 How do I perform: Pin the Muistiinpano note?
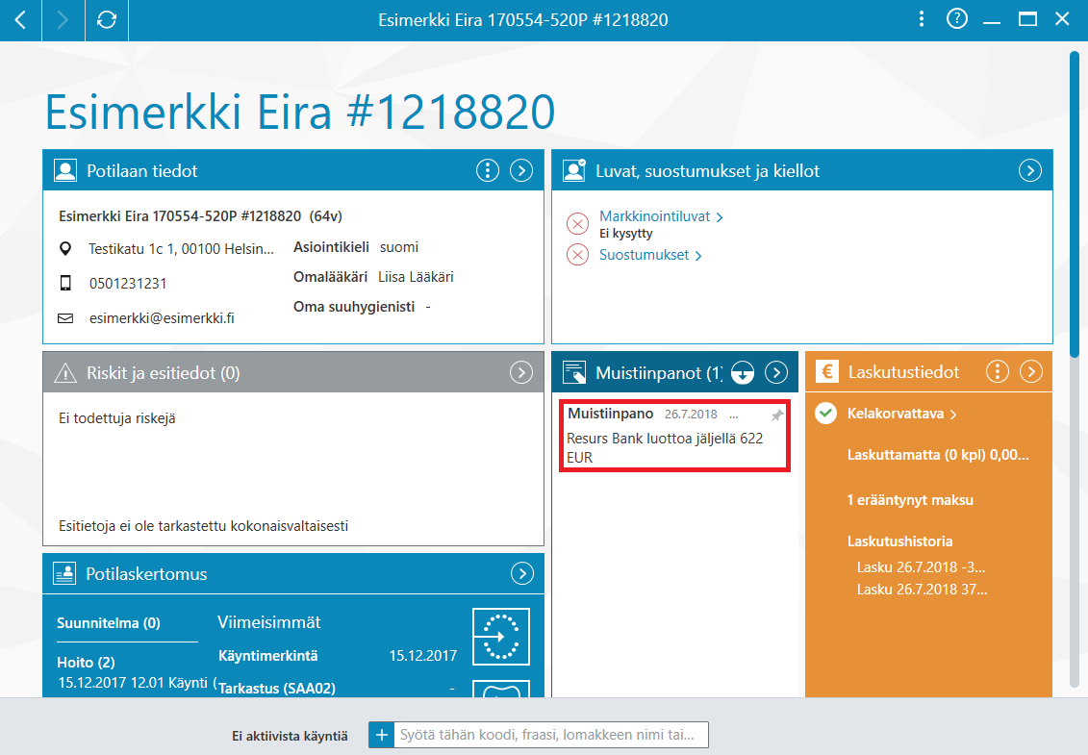(777, 415)
